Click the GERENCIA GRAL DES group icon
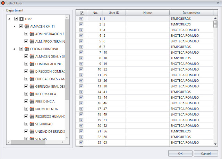Screen dimensions: 222x159 click(x=32, y=86)
